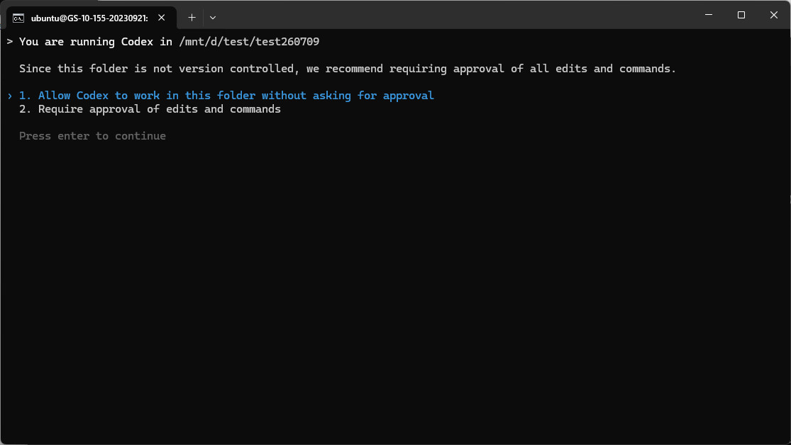
Task: Click the terminal icon in the ubuntu tab
Action: [18, 18]
